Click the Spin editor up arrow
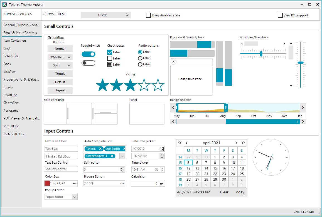This screenshot has width=322, height=217. pyautogui.click(x=122, y=168)
